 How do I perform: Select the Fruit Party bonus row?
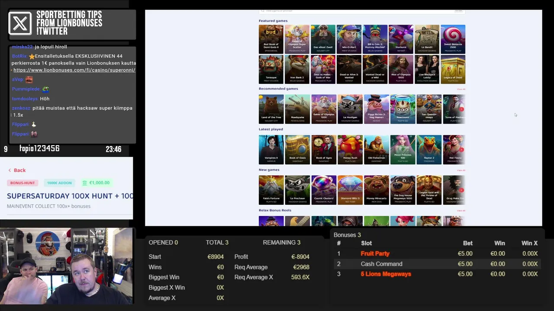tap(436, 254)
